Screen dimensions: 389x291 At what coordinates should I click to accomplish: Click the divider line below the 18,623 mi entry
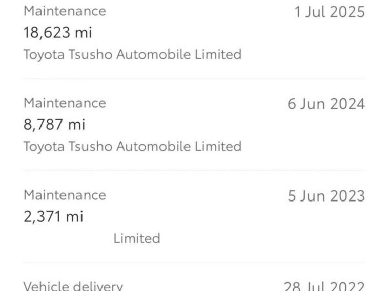(x=194, y=78)
